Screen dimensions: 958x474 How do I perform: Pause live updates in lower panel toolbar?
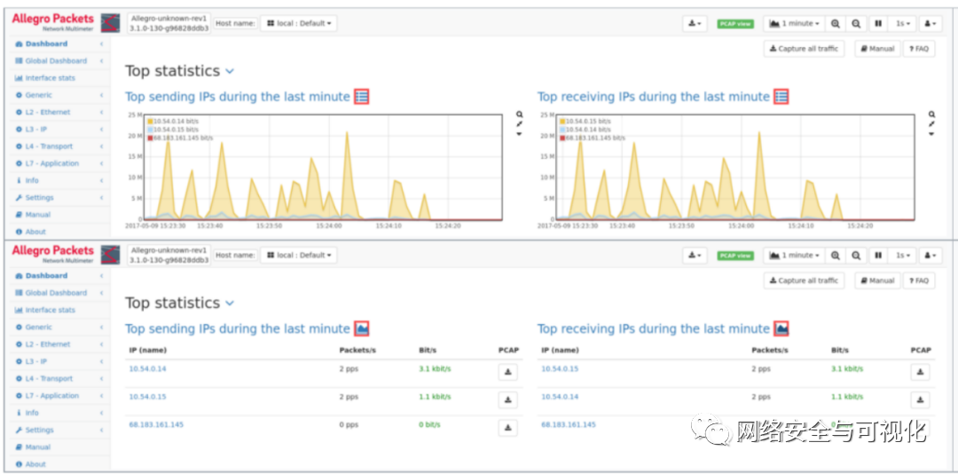point(878,255)
